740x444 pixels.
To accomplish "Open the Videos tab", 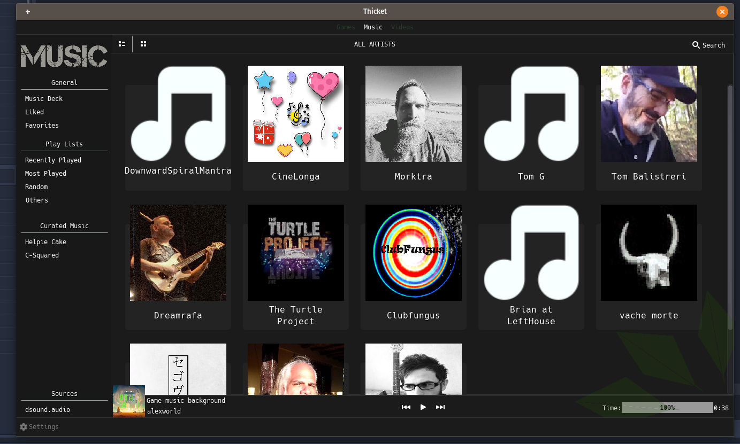I will tap(402, 27).
